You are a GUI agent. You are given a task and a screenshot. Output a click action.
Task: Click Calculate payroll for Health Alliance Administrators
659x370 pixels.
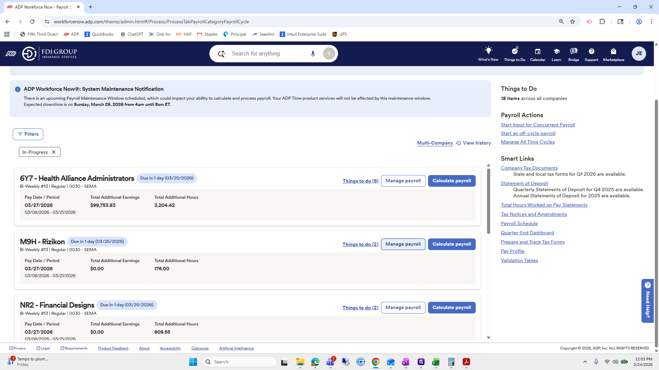pos(452,181)
